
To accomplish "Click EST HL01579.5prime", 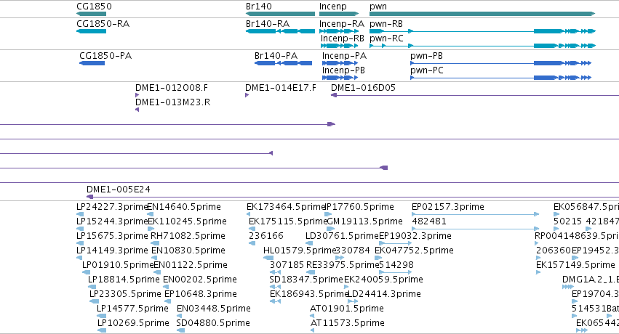I will [x=300, y=250].
